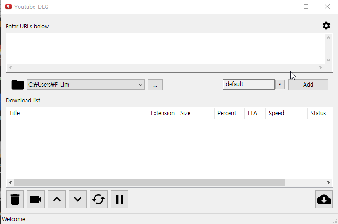The image size is (338, 224).
Task: Browse folders with the ... button
Action: point(155,85)
